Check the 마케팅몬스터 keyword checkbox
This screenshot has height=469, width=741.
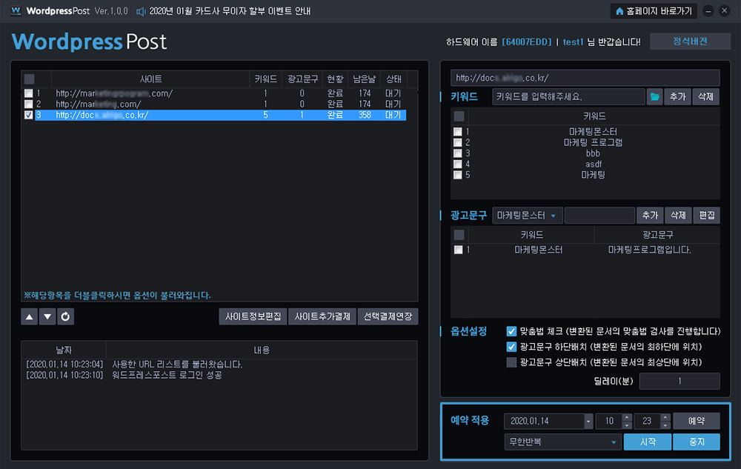pos(457,132)
